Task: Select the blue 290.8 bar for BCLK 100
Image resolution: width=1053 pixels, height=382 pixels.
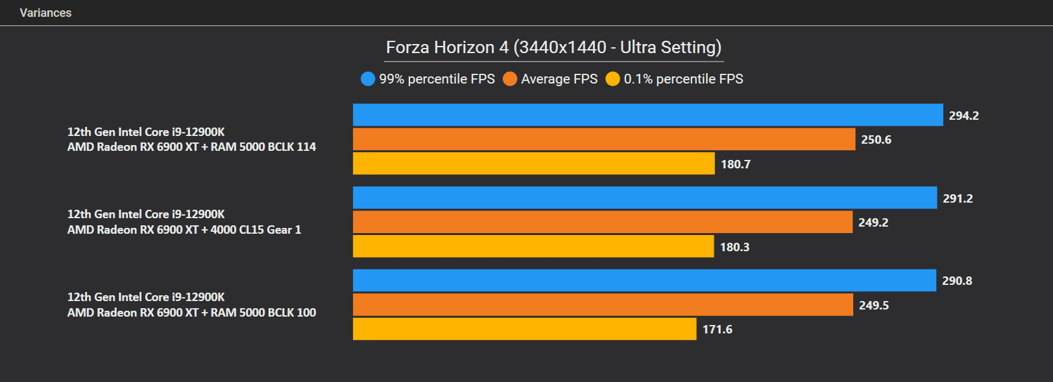Action: pyautogui.click(x=645, y=280)
